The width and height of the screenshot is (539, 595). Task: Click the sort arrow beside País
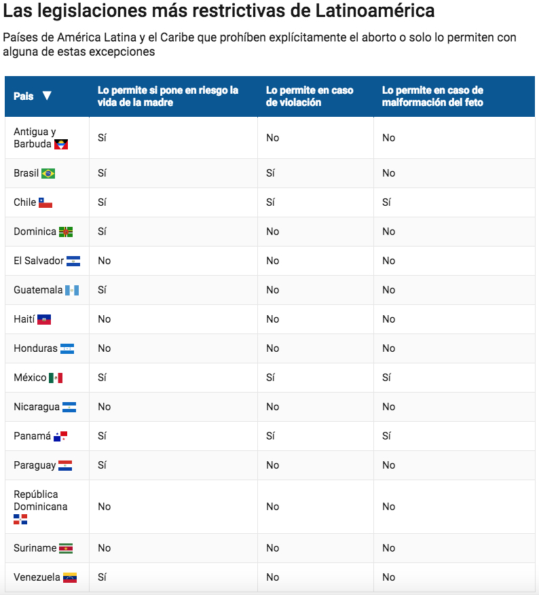tap(47, 96)
